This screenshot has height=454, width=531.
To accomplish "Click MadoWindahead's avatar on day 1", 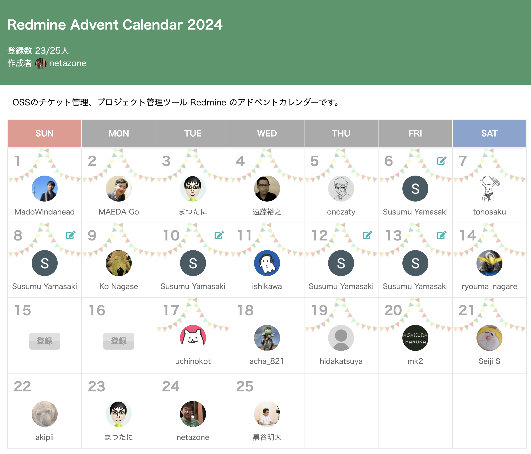I will coord(44,189).
